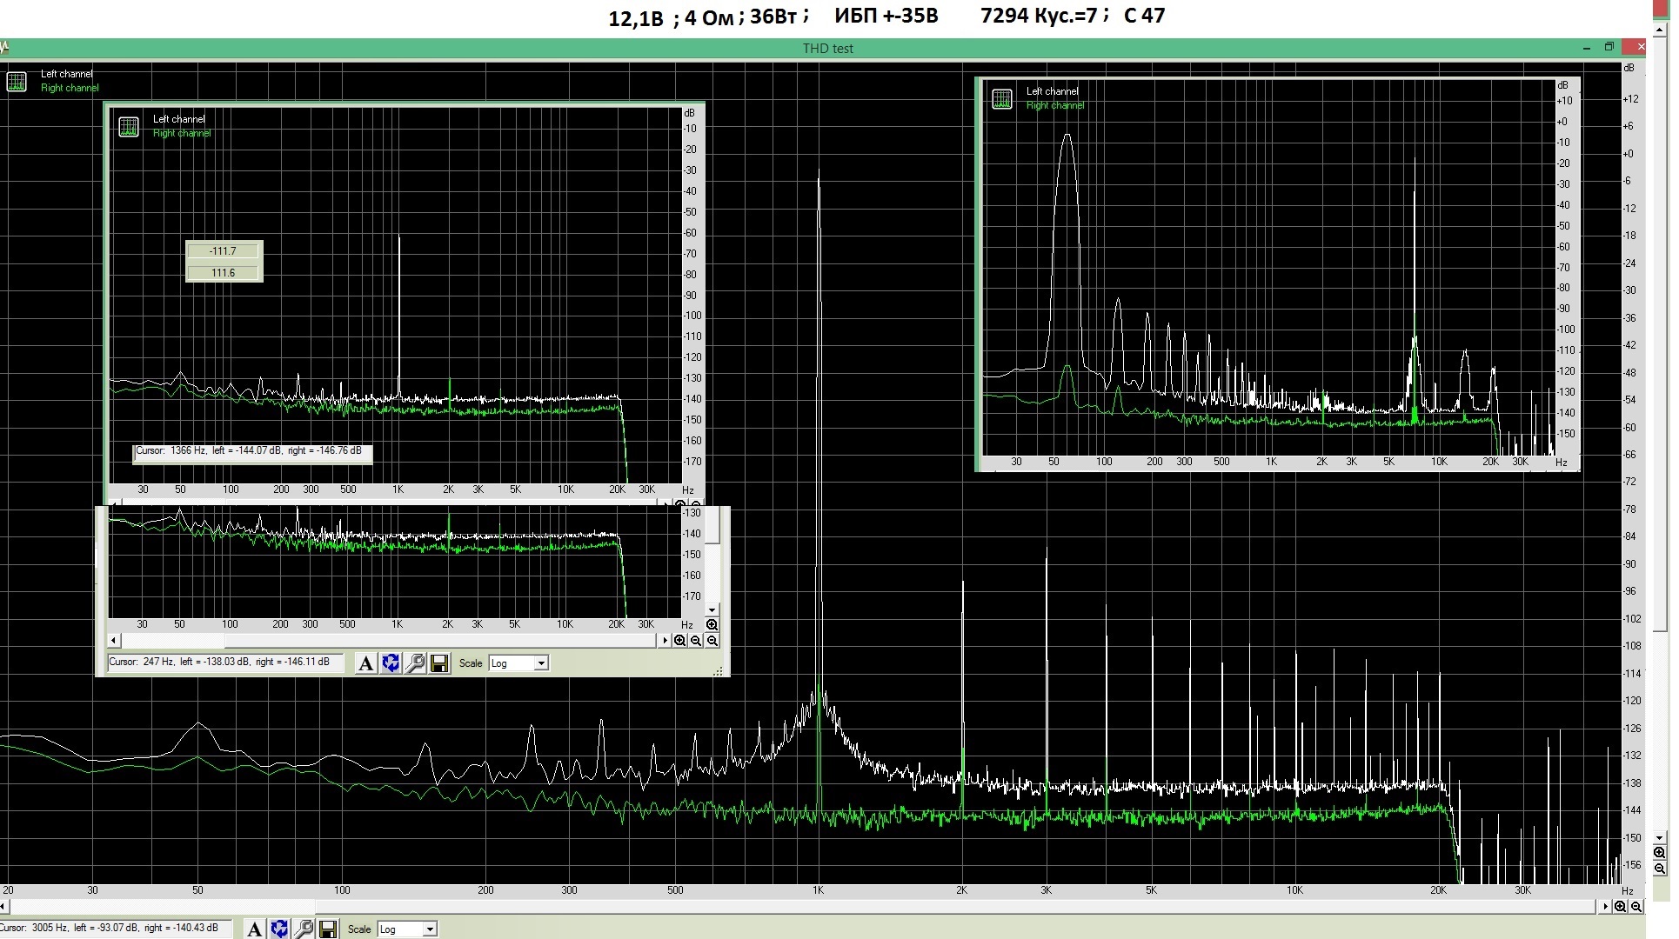This screenshot has width=1679, height=939.
Task: Open the Scale Log dropdown in inset window
Action: point(541,663)
